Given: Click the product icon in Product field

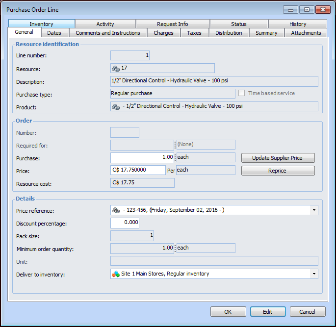Looking at the screenshot, I should [x=116, y=106].
